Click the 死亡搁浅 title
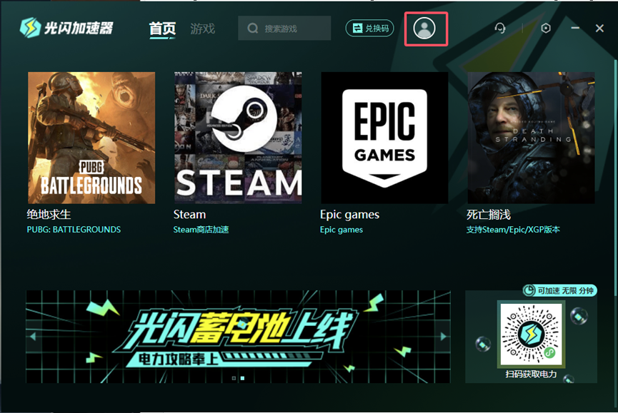The height and width of the screenshot is (413, 618). tap(489, 215)
